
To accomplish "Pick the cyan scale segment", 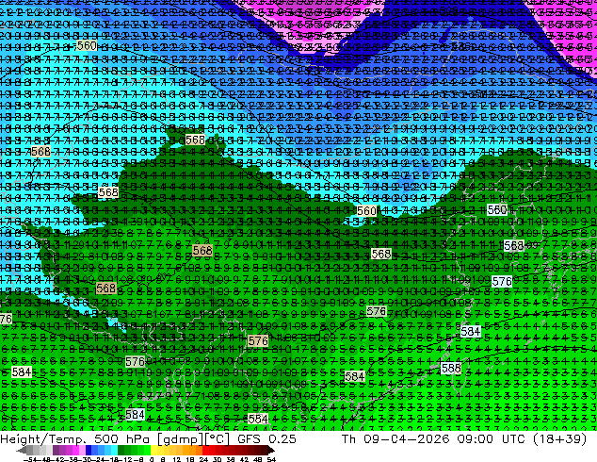I will 115,450.
